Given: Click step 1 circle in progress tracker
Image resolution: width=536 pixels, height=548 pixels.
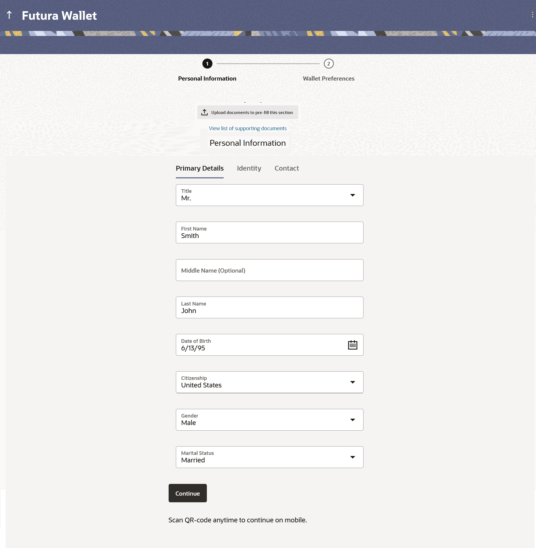Looking at the screenshot, I should pyautogui.click(x=207, y=64).
